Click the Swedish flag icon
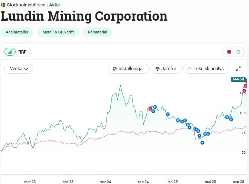Image resolution: width=249 pixels, height=184 pixels. click(3, 5)
